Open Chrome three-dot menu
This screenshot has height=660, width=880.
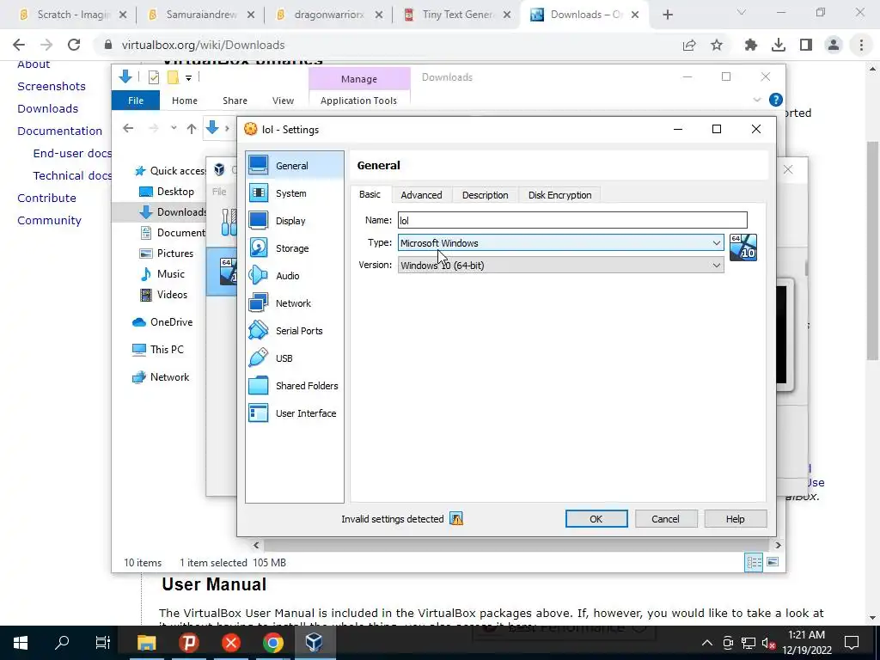861,45
